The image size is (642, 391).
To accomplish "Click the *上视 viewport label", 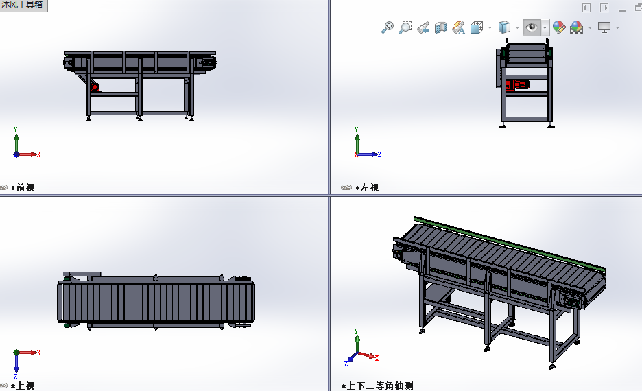I will [23, 386].
